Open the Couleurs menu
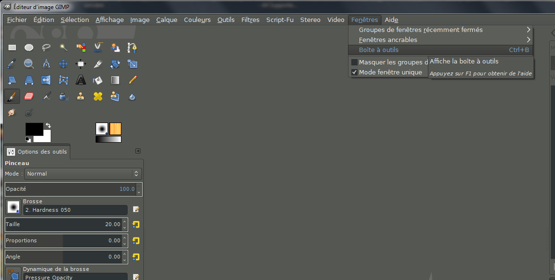This screenshot has height=280, width=555. (x=197, y=20)
